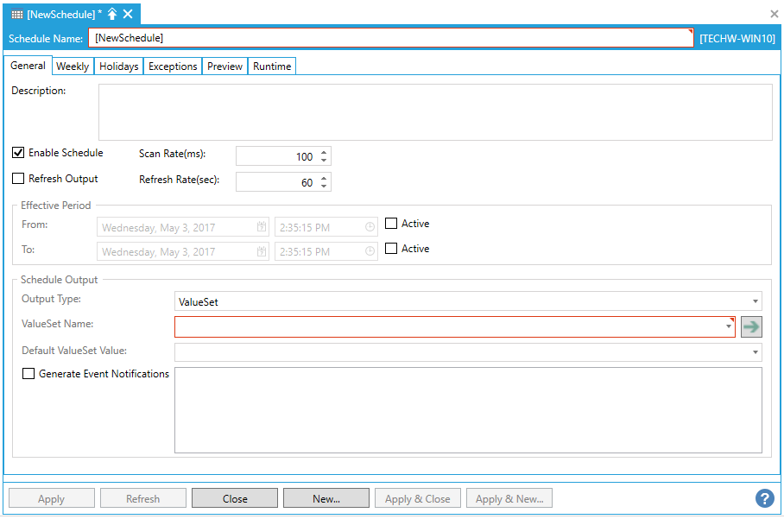Click the pin arrow icon in the NewSchedule tab
Image resolution: width=784 pixels, height=519 pixels.
tap(112, 14)
